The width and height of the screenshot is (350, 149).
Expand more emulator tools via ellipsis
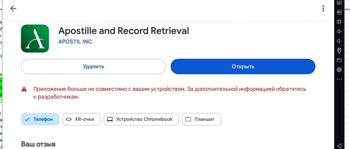[x=339, y=79]
